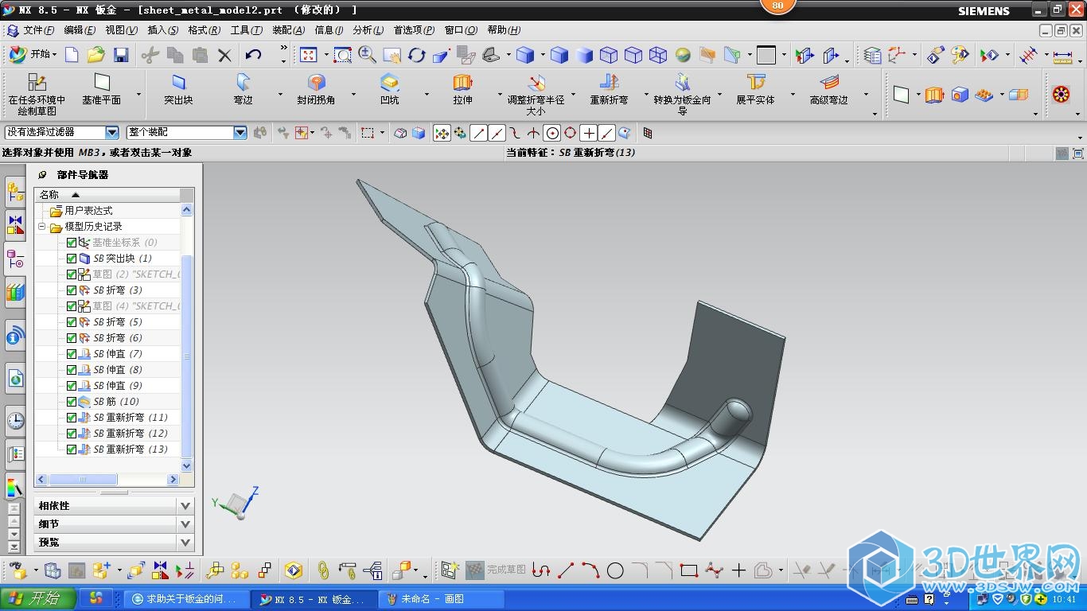Open 转换为钣金向导 convert wizard
Image resolution: width=1087 pixels, height=611 pixels.
tap(682, 94)
